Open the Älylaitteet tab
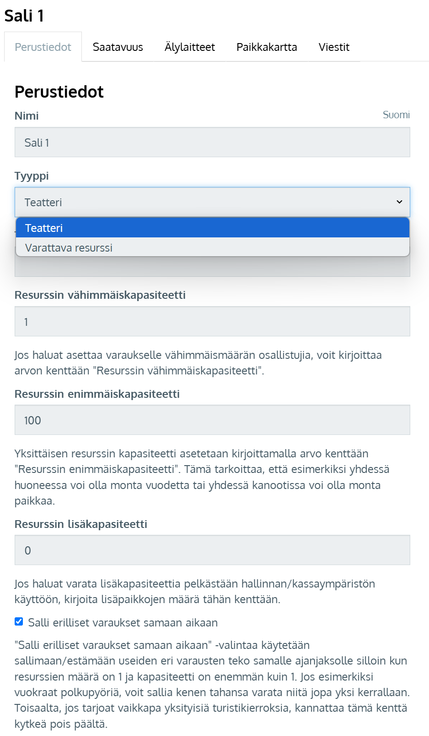429x736 pixels. (189, 47)
